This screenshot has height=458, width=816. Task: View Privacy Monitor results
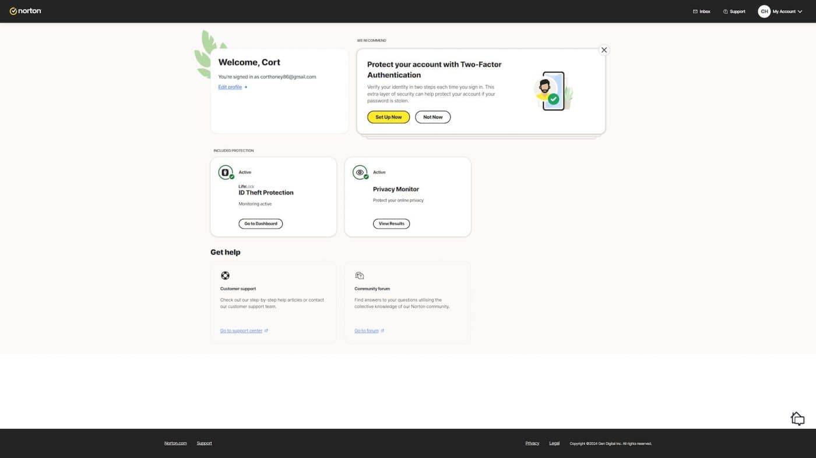click(x=391, y=223)
